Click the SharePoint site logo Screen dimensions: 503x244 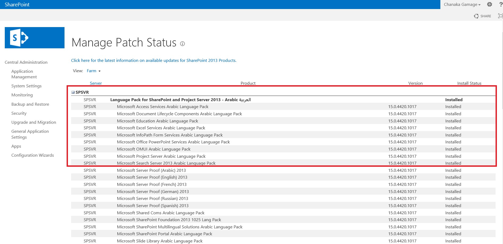(x=35, y=38)
